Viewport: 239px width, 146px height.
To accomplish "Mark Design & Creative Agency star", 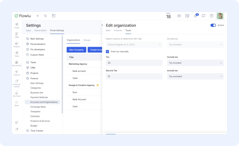I will [x=98, y=85].
